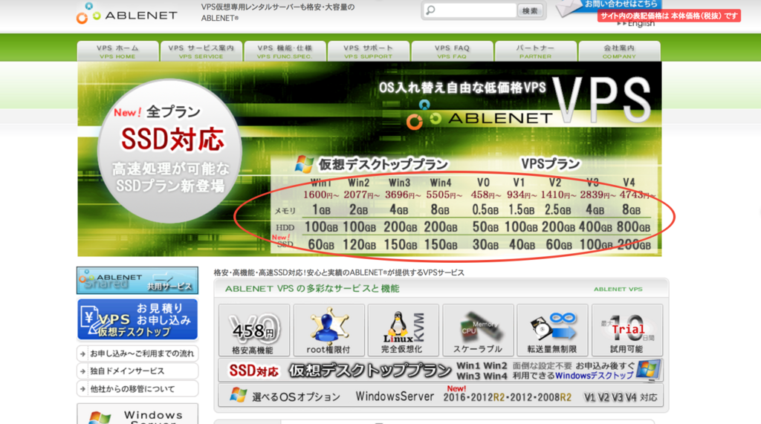Open 独自ドメインサービス link
This screenshot has height=424, width=761.
137,371
